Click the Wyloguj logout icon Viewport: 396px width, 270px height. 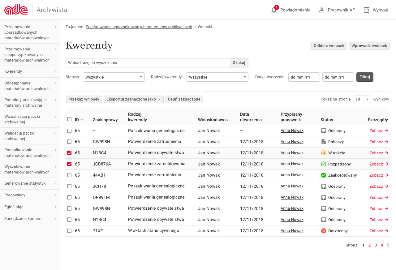(367, 10)
